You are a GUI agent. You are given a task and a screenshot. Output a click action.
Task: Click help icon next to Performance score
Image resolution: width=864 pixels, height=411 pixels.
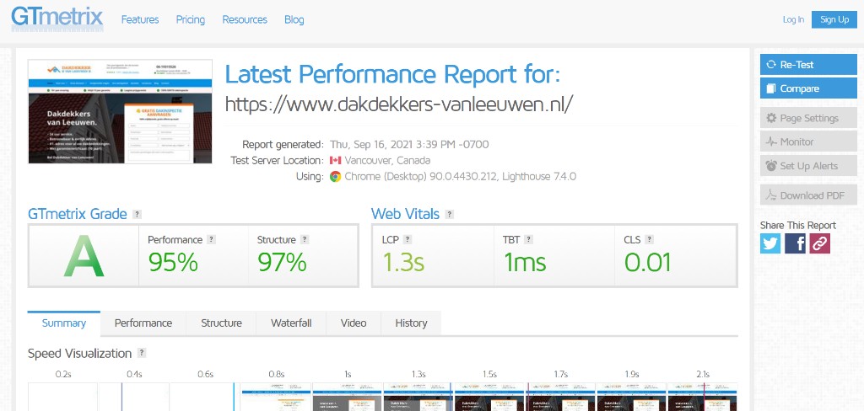tap(210, 240)
